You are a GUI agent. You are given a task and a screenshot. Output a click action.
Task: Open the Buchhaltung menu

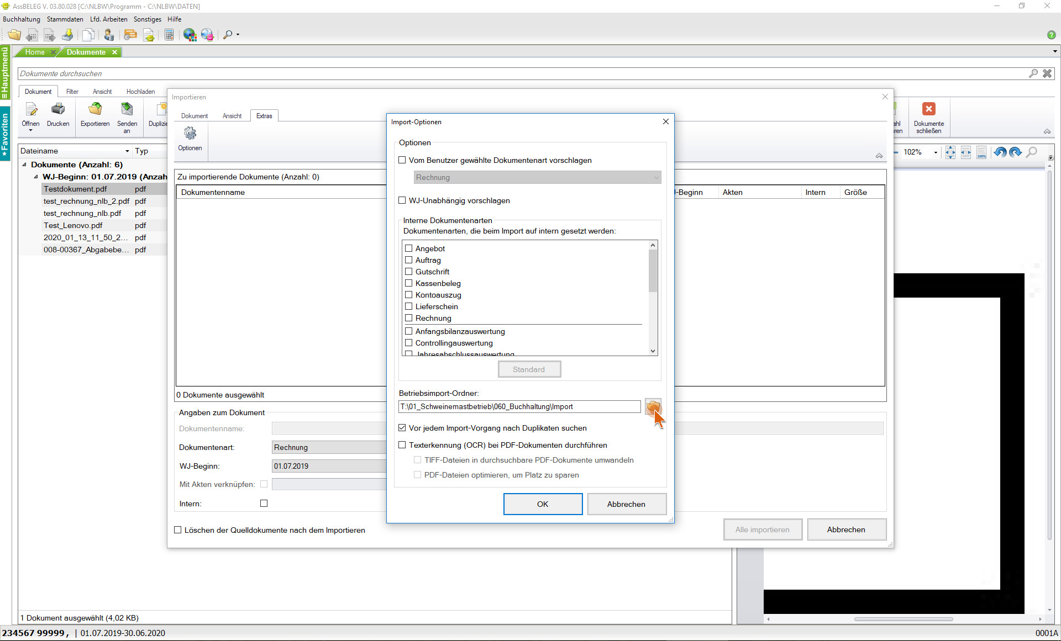pyautogui.click(x=22, y=19)
